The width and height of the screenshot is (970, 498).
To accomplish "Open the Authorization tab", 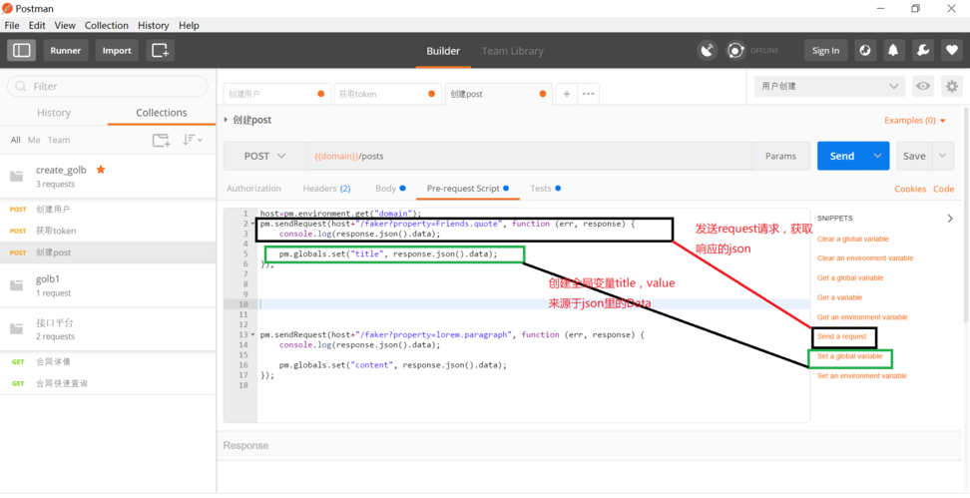I will tap(253, 189).
